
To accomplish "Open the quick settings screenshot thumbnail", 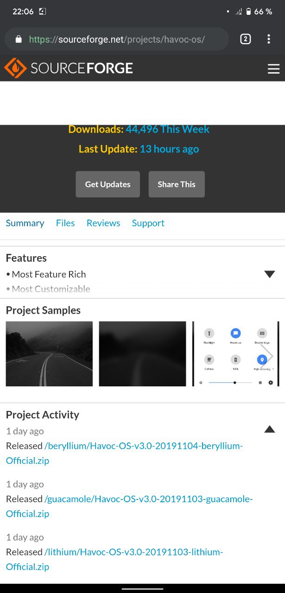I will pos(236,354).
